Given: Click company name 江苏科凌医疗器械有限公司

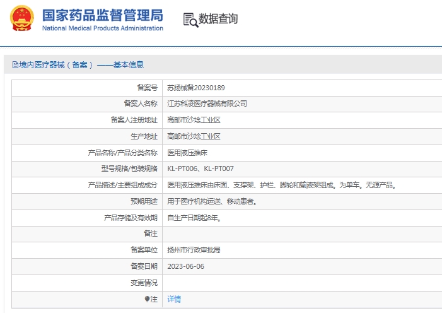Looking at the screenshot, I should click(207, 103).
